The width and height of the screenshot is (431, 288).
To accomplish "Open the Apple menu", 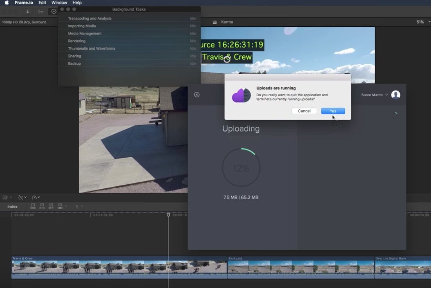I will click(7, 3).
